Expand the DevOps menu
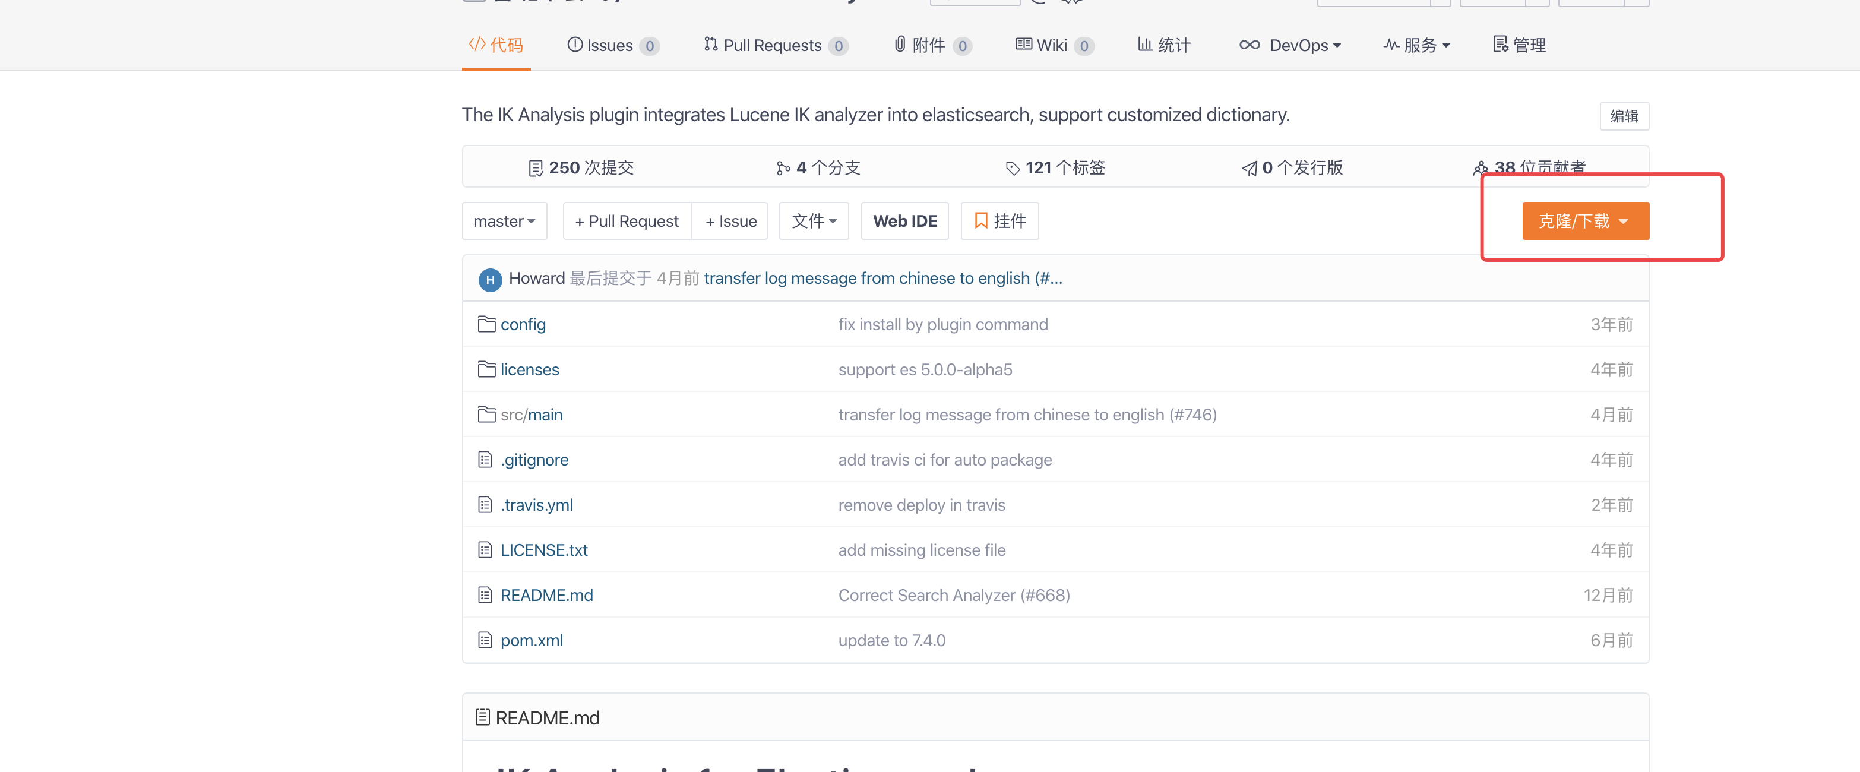 coord(1289,46)
